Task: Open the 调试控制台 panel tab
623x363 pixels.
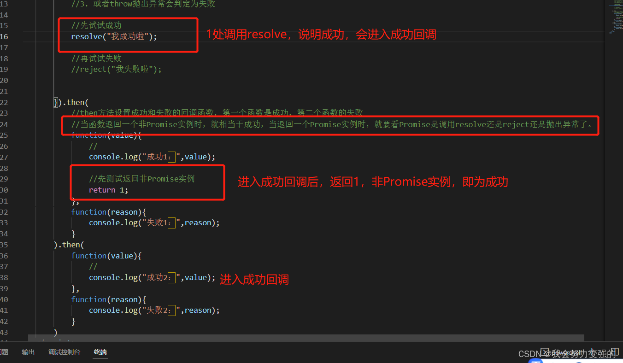Action: click(64, 352)
